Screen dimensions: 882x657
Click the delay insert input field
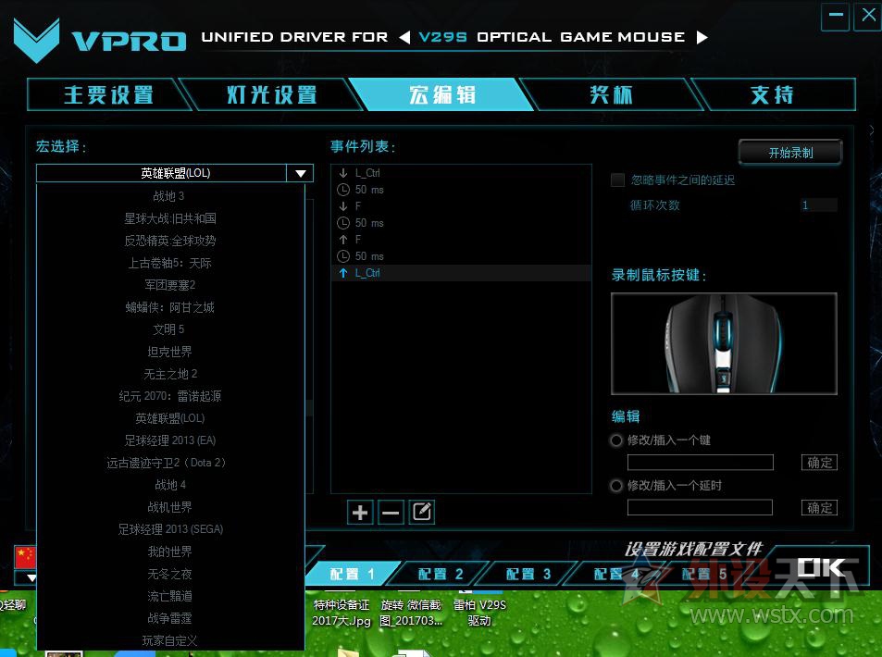click(x=701, y=508)
